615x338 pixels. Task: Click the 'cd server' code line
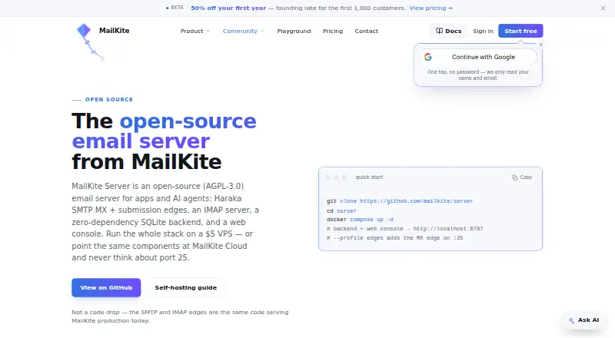(341, 211)
